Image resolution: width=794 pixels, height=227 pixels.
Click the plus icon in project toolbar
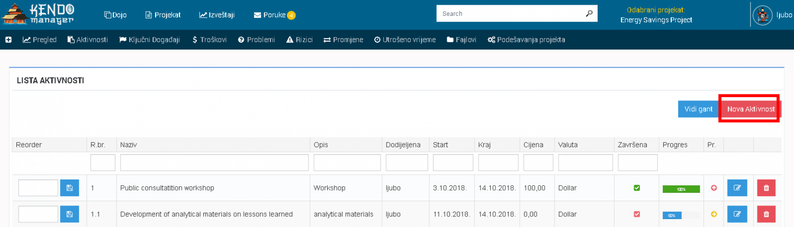[8, 40]
